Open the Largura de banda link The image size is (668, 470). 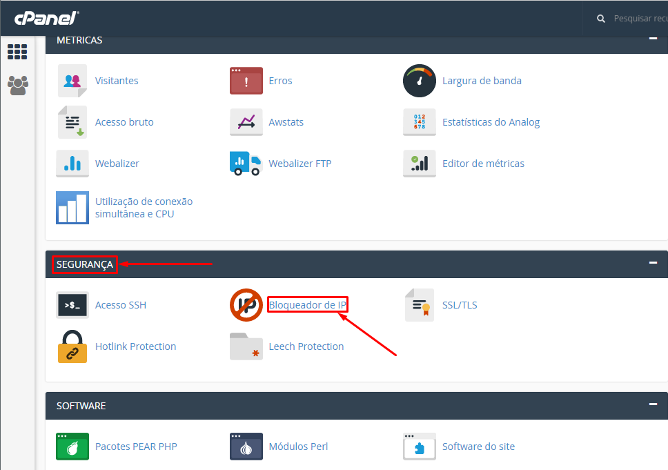point(482,81)
